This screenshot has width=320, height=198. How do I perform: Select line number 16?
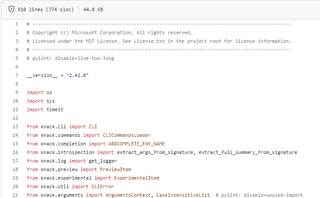15,152
